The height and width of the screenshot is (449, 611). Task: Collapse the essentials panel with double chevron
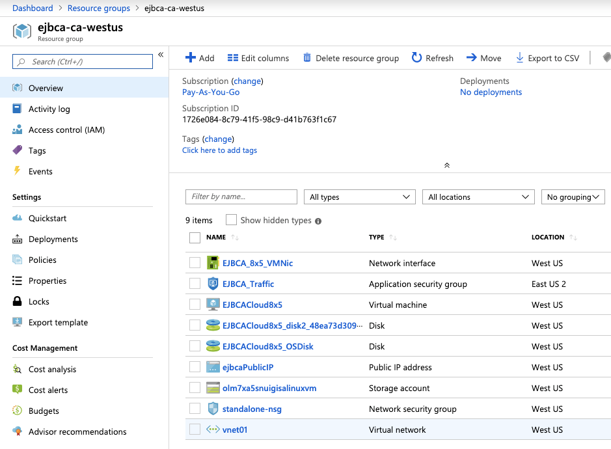click(x=447, y=165)
